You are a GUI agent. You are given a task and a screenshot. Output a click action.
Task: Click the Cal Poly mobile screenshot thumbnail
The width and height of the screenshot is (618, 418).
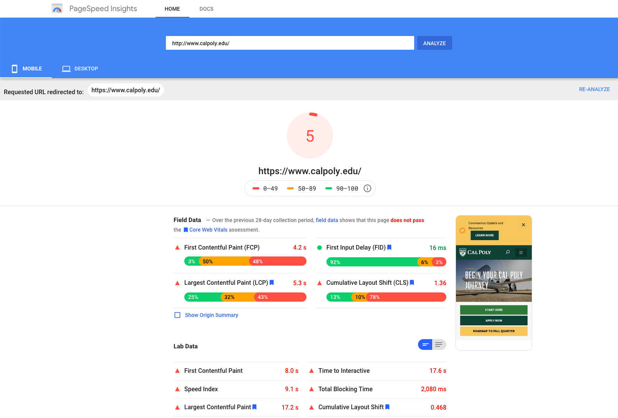494,282
